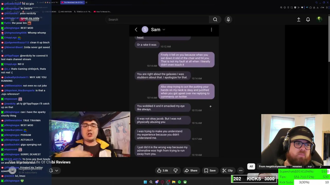Screen dimensions: 330x185
Task: Click chat username @patback404
Action: tap(12, 145)
